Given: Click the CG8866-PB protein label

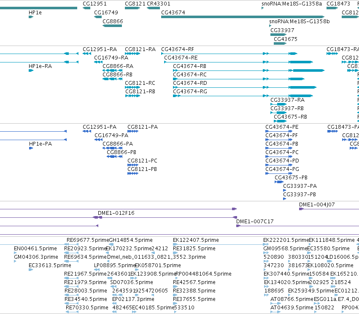Looking at the screenshot, I should [x=121, y=152].
